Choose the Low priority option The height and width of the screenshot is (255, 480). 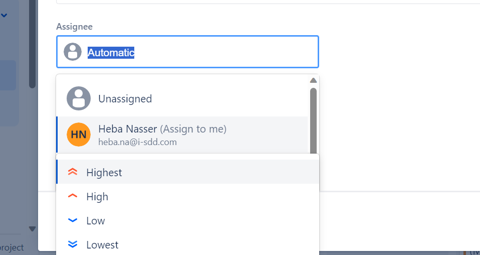[x=188, y=220]
